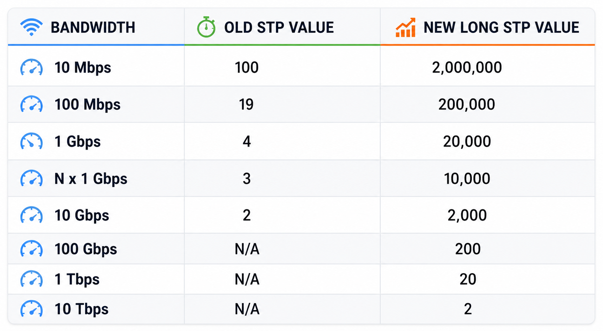This screenshot has width=603, height=331.
Task: Click the chart icon beside NEW LONG STP VALUE
Action: [405, 27]
